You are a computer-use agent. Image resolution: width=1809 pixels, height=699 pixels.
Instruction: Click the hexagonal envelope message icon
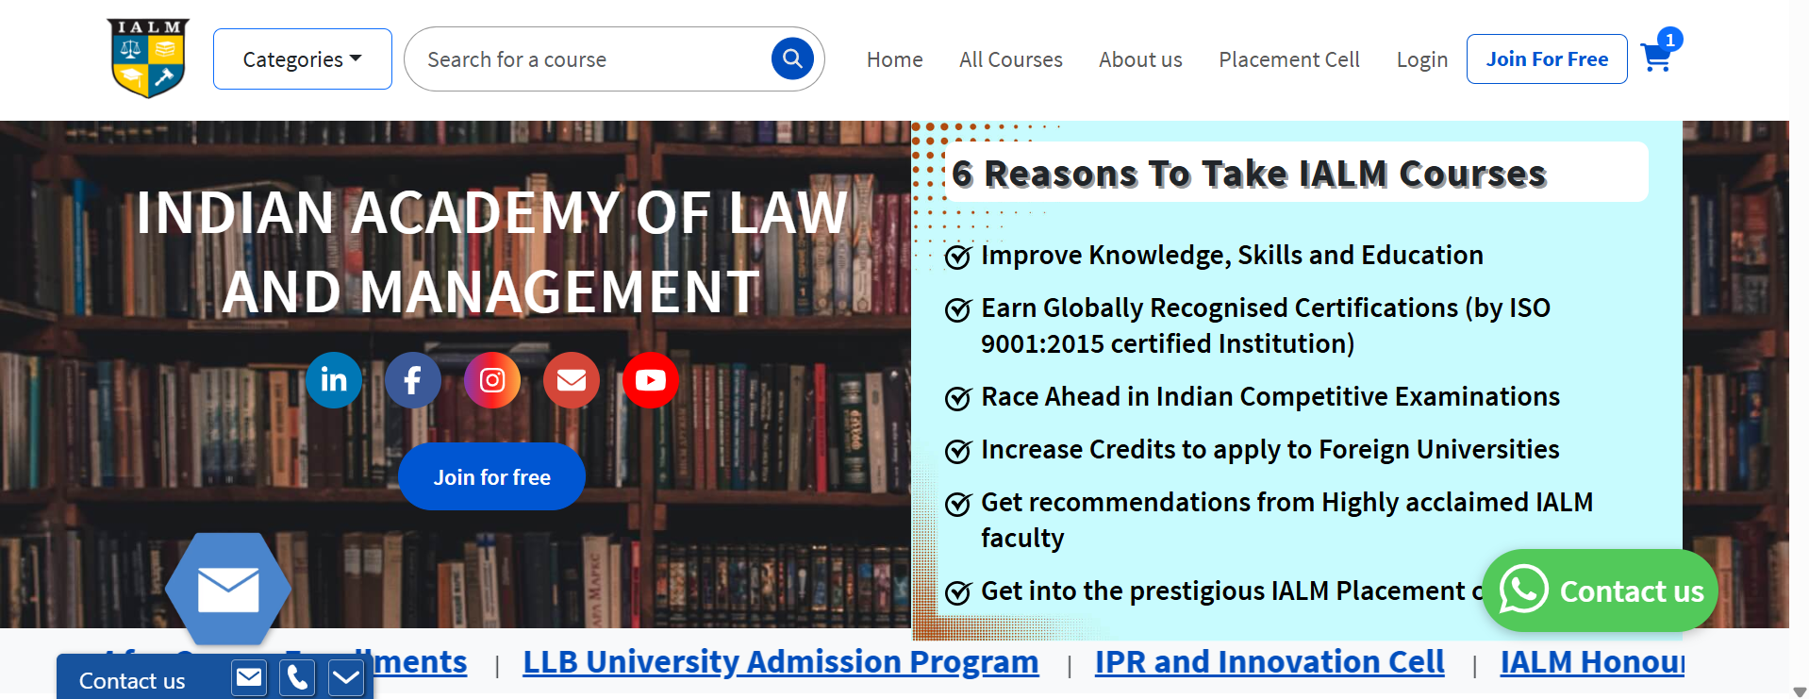point(228,590)
